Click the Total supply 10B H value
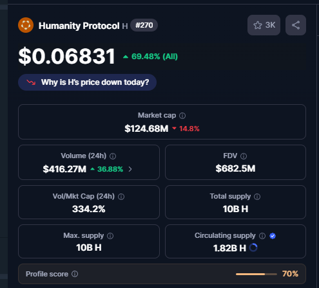This screenshot has height=288, width=319. tap(235, 209)
